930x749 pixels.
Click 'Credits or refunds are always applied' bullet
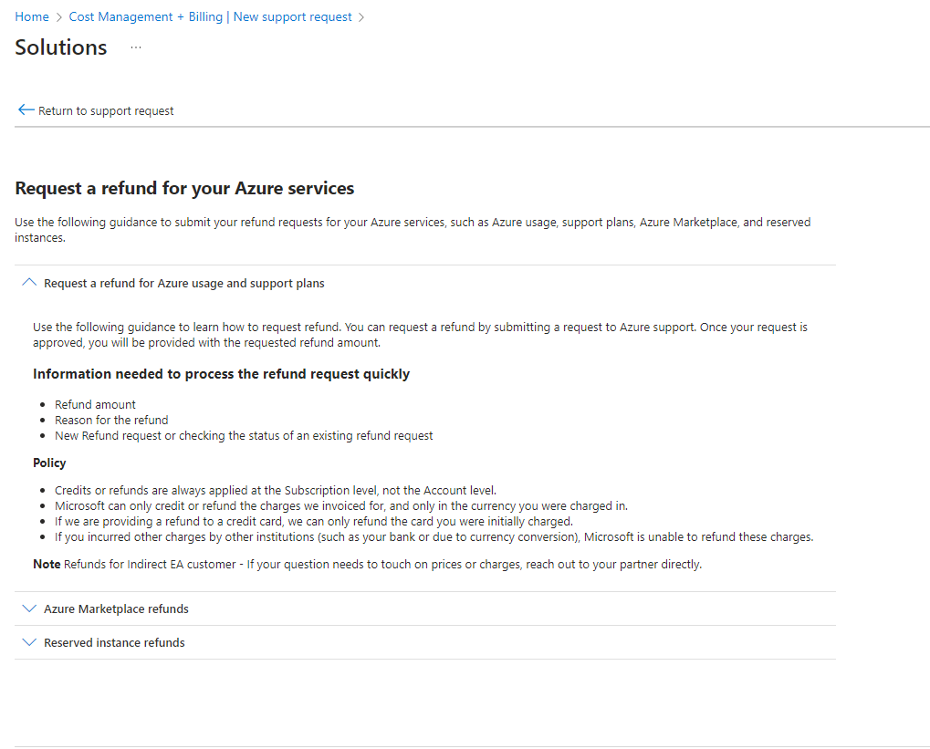276,491
